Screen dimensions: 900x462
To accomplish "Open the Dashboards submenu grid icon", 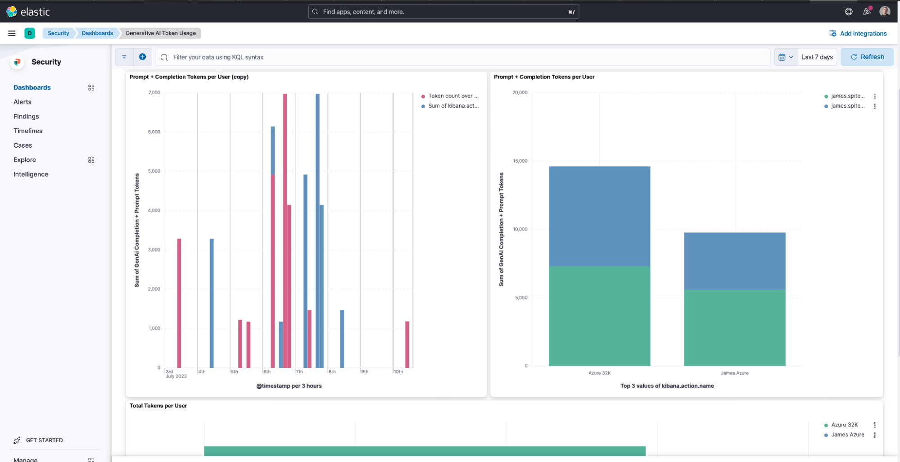I will point(91,88).
